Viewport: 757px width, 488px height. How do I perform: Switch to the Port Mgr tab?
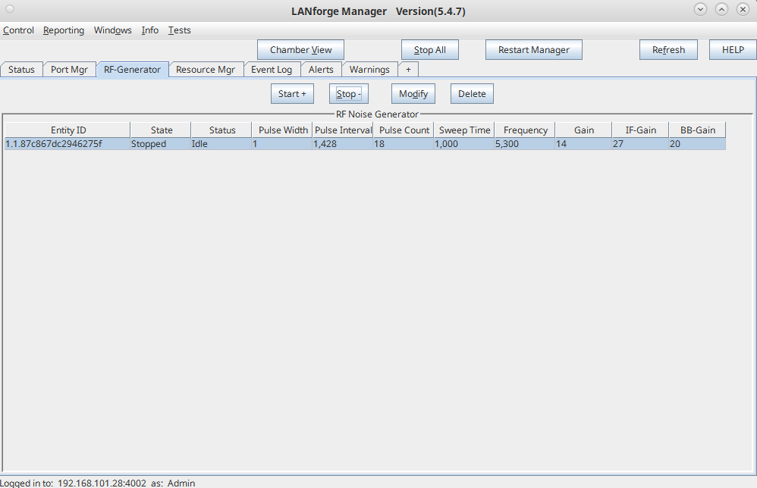(x=69, y=70)
